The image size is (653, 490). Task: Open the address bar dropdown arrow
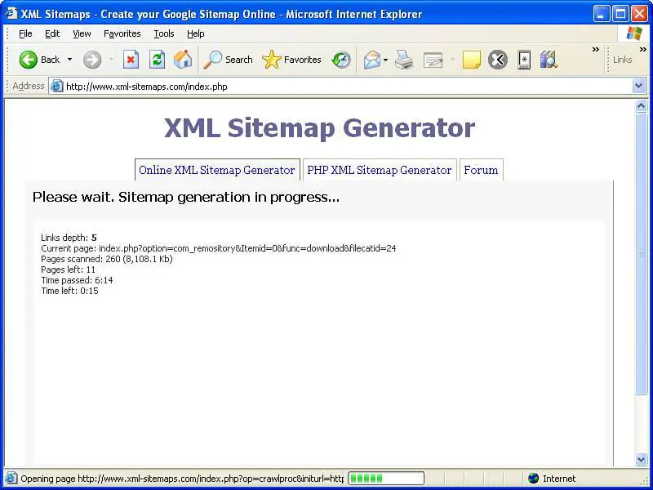coord(639,87)
